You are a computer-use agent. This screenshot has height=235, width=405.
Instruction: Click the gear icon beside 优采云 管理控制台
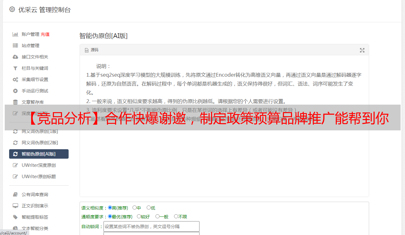[x=12, y=9]
